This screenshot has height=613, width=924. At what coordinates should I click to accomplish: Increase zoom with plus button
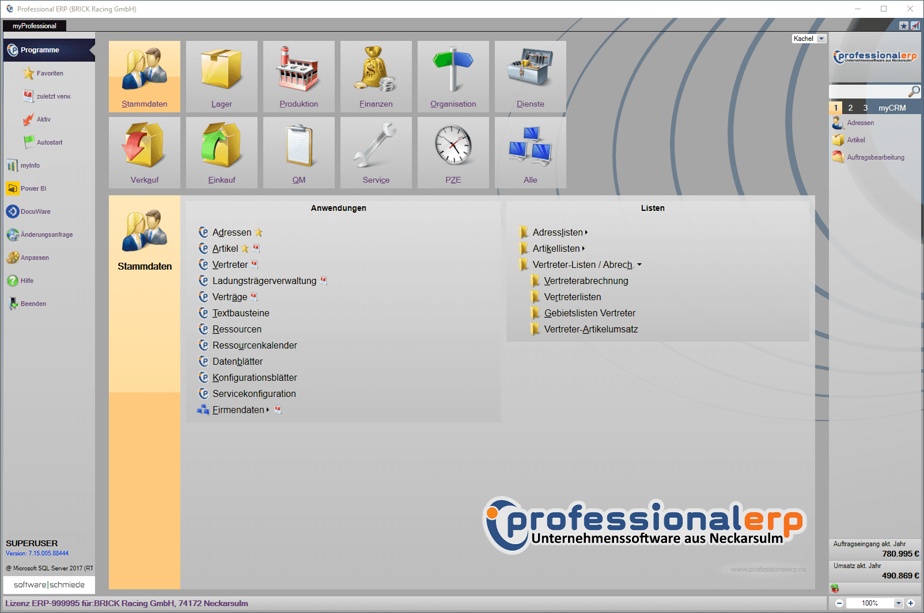click(911, 603)
